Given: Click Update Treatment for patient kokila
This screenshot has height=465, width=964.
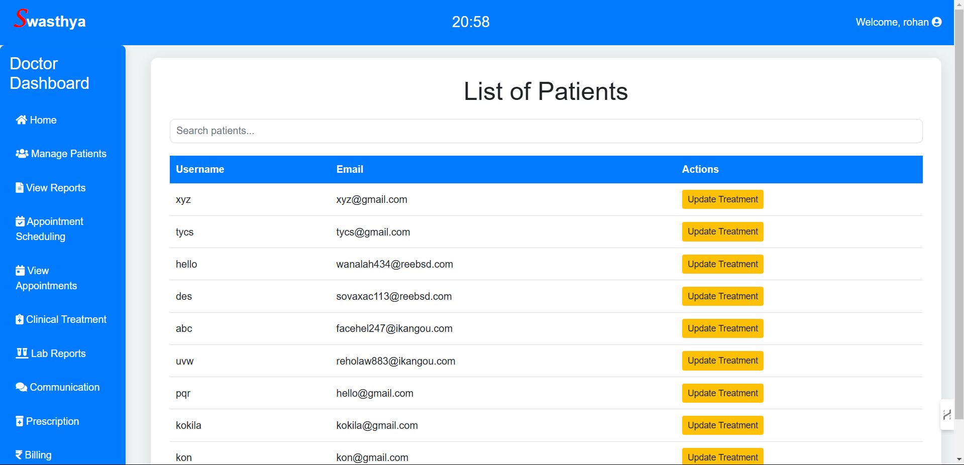Looking at the screenshot, I should 722,425.
